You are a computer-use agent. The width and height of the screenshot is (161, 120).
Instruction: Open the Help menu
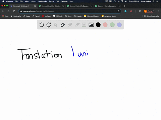tap(71, 1)
